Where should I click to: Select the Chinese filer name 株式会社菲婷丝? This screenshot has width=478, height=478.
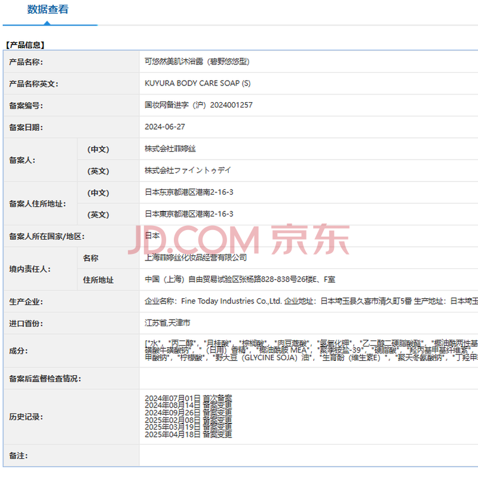click(170, 149)
